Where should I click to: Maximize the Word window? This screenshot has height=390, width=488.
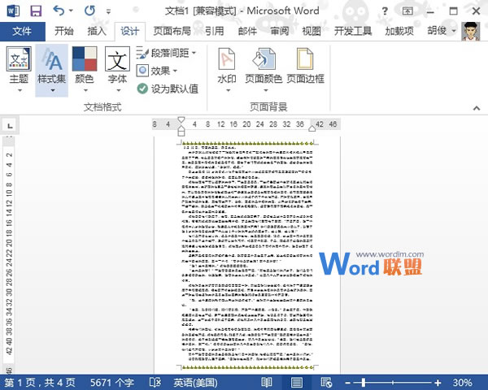[x=454, y=11]
